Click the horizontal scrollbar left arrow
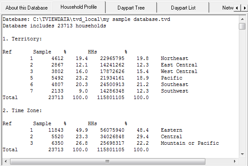The height and width of the screenshot is (166, 248). (6, 161)
